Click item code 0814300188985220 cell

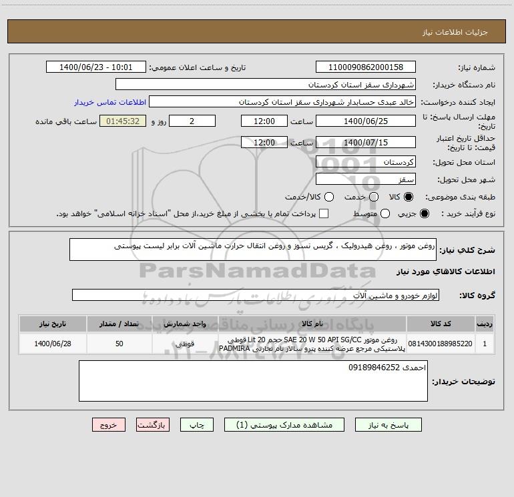441,344
